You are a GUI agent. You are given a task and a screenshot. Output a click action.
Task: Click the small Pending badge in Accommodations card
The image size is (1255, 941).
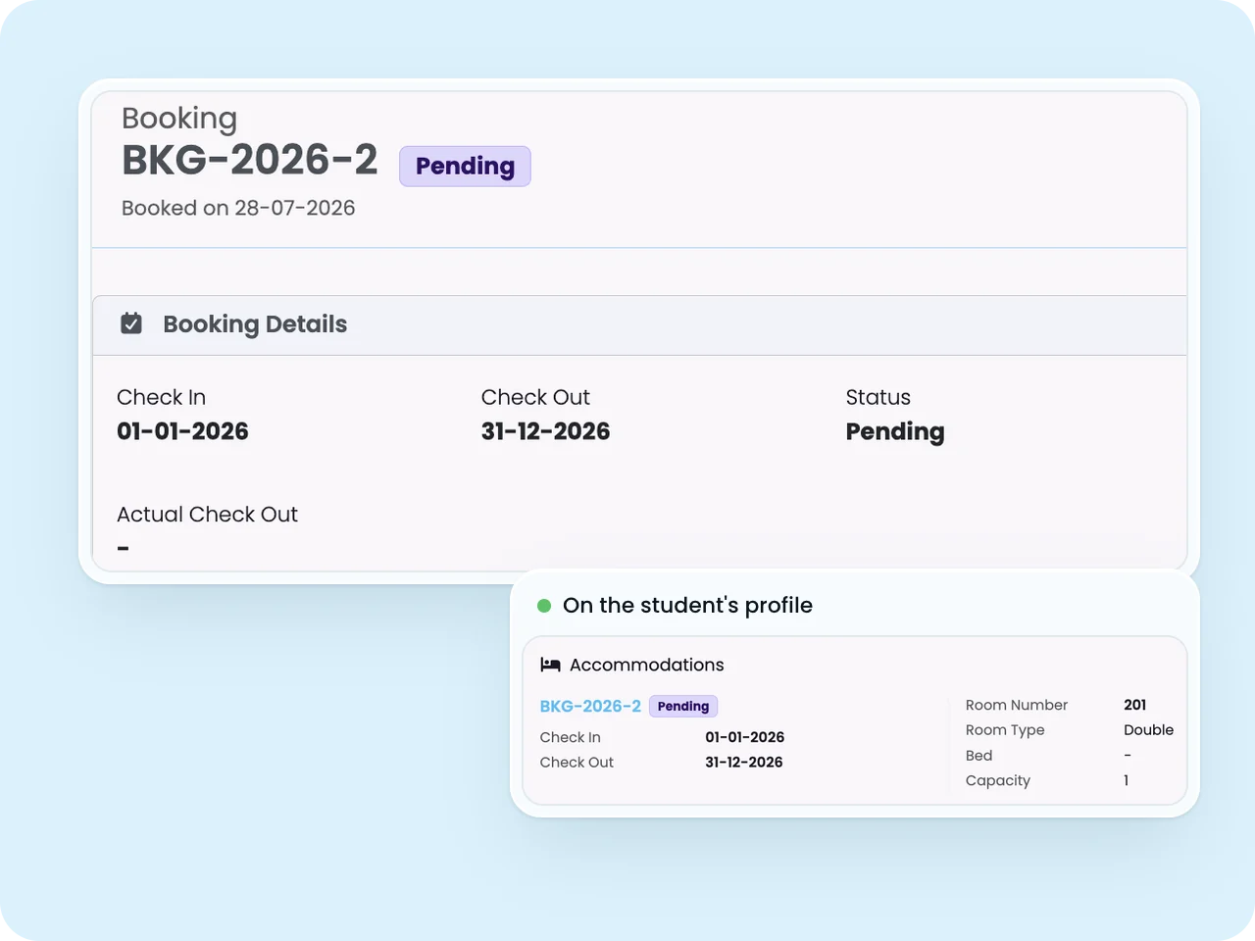(683, 706)
